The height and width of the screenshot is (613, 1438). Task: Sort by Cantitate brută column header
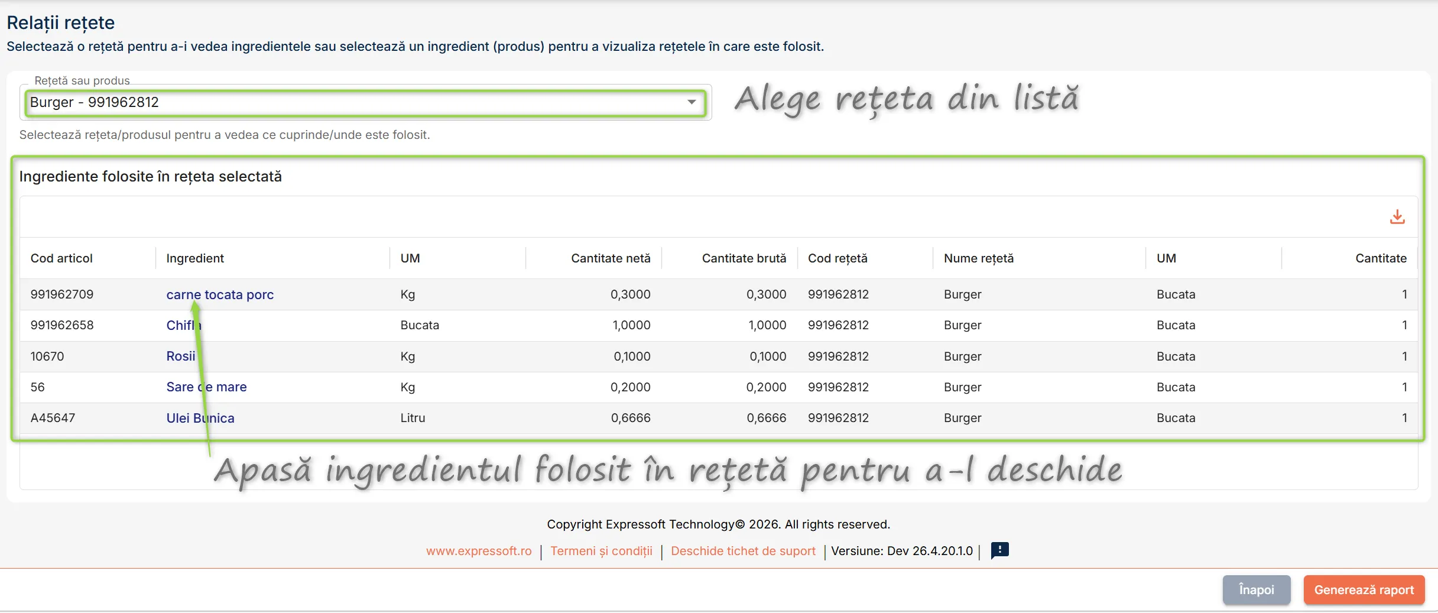pos(744,258)
